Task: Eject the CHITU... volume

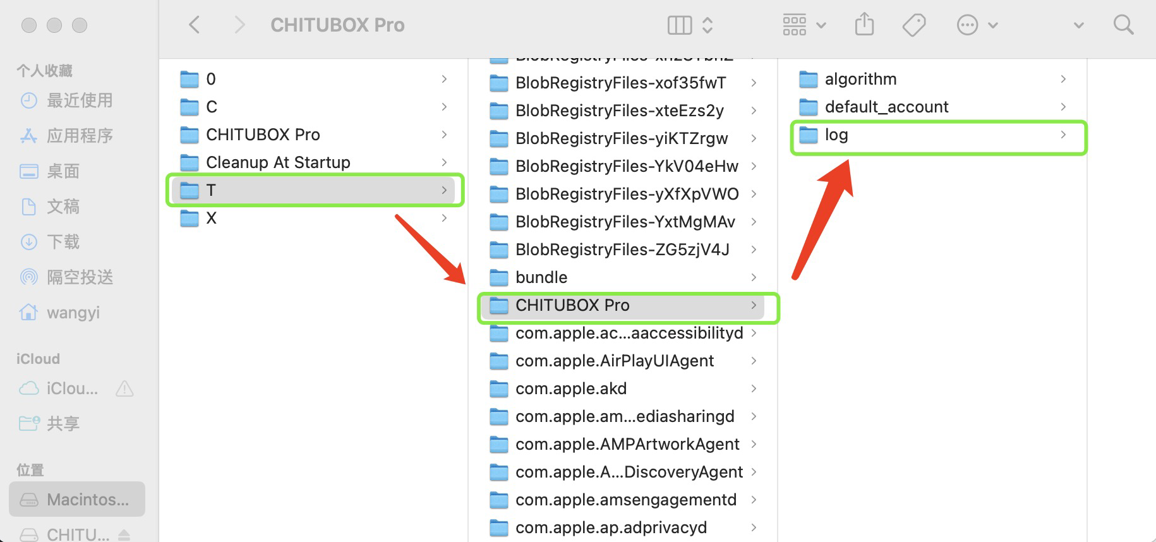Action: [124, 535]
